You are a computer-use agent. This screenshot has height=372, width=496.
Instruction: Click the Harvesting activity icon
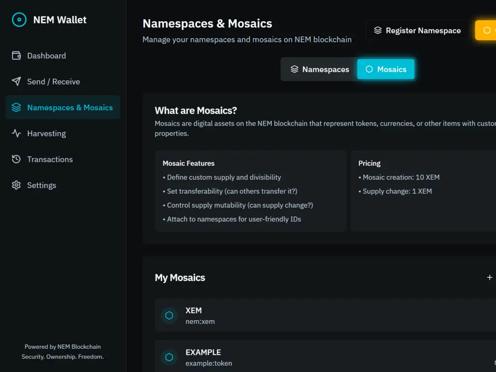click(x=16, y=134)
